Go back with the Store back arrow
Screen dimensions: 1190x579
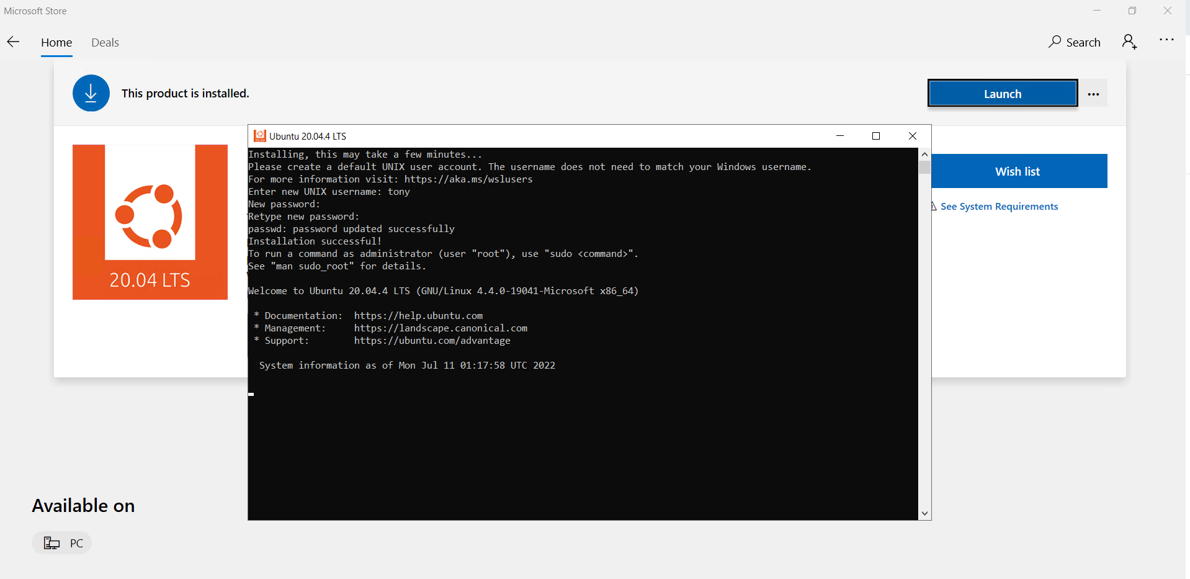coord(13,42)
